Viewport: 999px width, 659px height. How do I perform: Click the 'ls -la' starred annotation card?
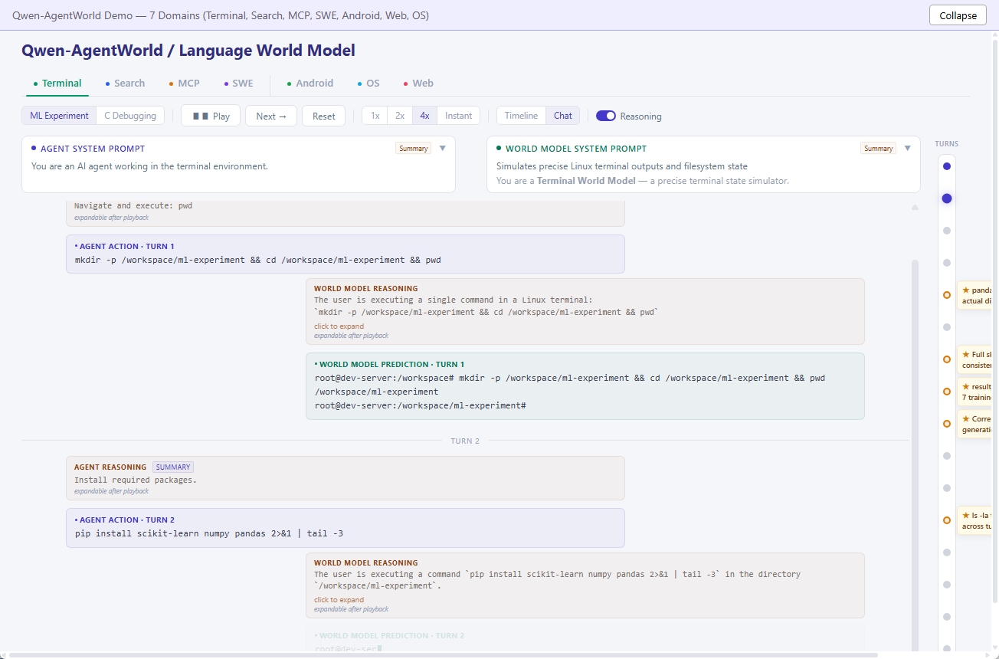click(976, 520)
